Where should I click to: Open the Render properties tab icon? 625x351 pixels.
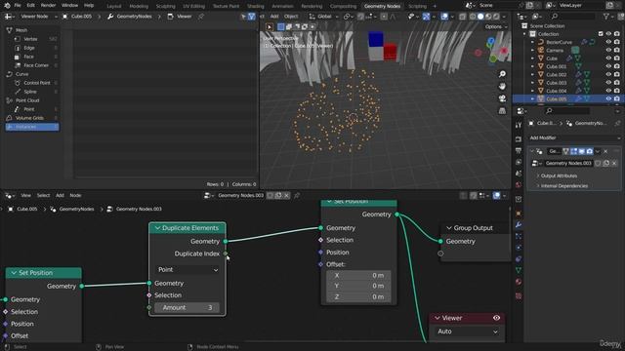[519, 139]
